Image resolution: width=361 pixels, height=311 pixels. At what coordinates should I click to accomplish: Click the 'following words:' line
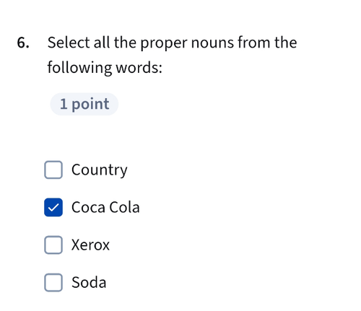point(105,68)
